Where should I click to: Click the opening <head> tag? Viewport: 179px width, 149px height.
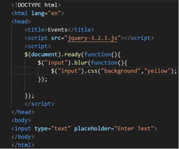coord(21,21)
